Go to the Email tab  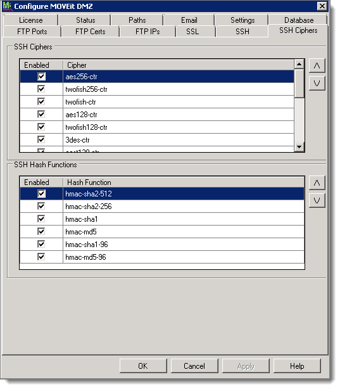point(189,20)
